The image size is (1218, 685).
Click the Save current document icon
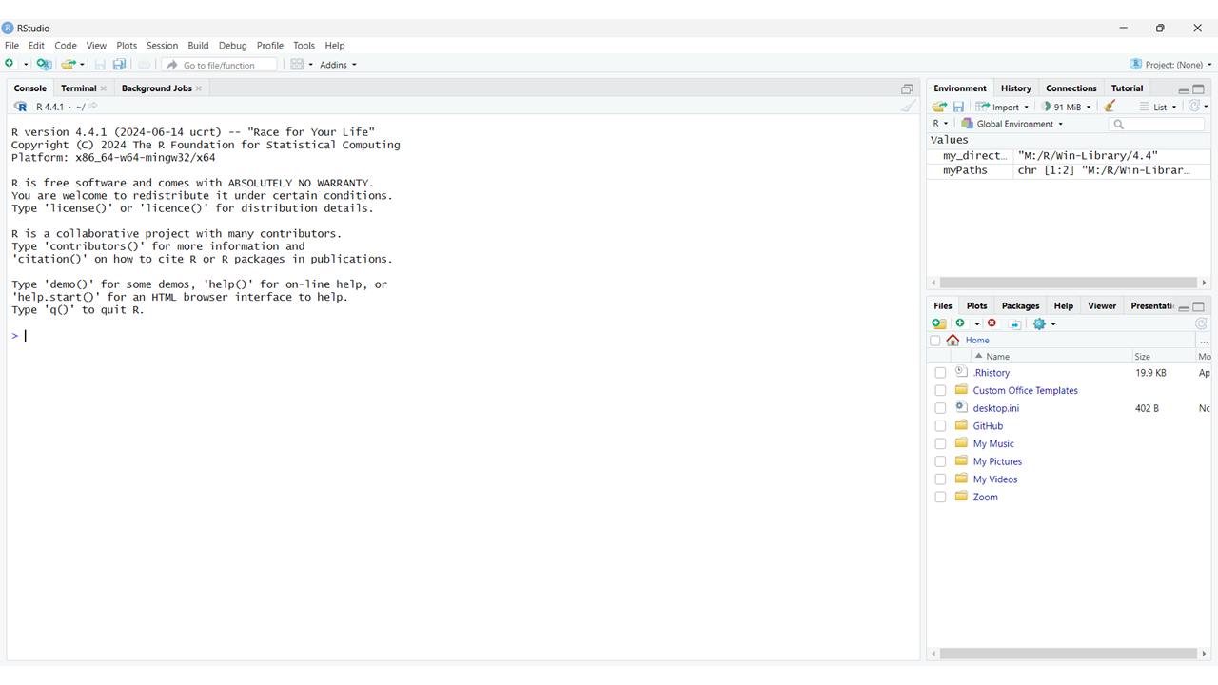100,64
